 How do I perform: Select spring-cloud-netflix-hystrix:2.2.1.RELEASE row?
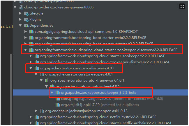[x=98, y=117]
